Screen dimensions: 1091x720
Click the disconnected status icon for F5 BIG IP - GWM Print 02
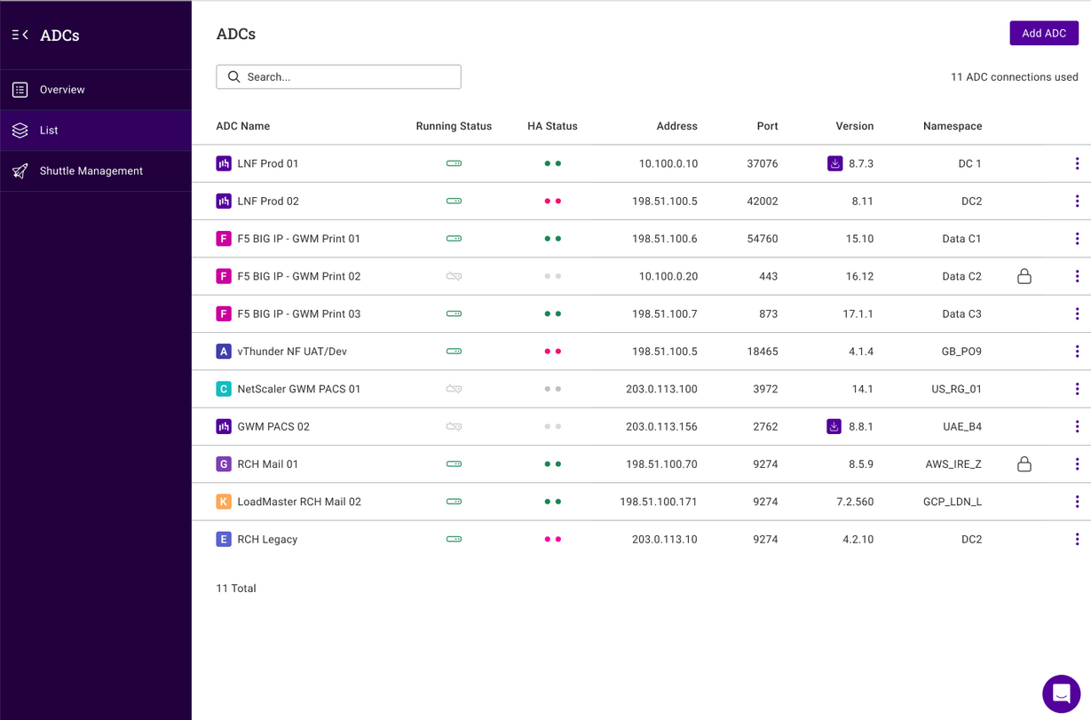pyautogui.click(x=454, y=276)
